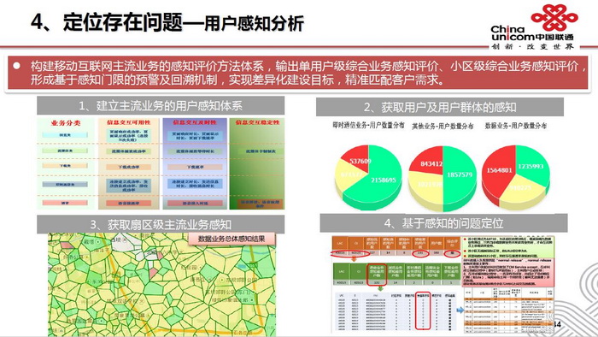598x337 pixels.
Task: Click the blue arrow between tables
Action: tap(460, 310)
